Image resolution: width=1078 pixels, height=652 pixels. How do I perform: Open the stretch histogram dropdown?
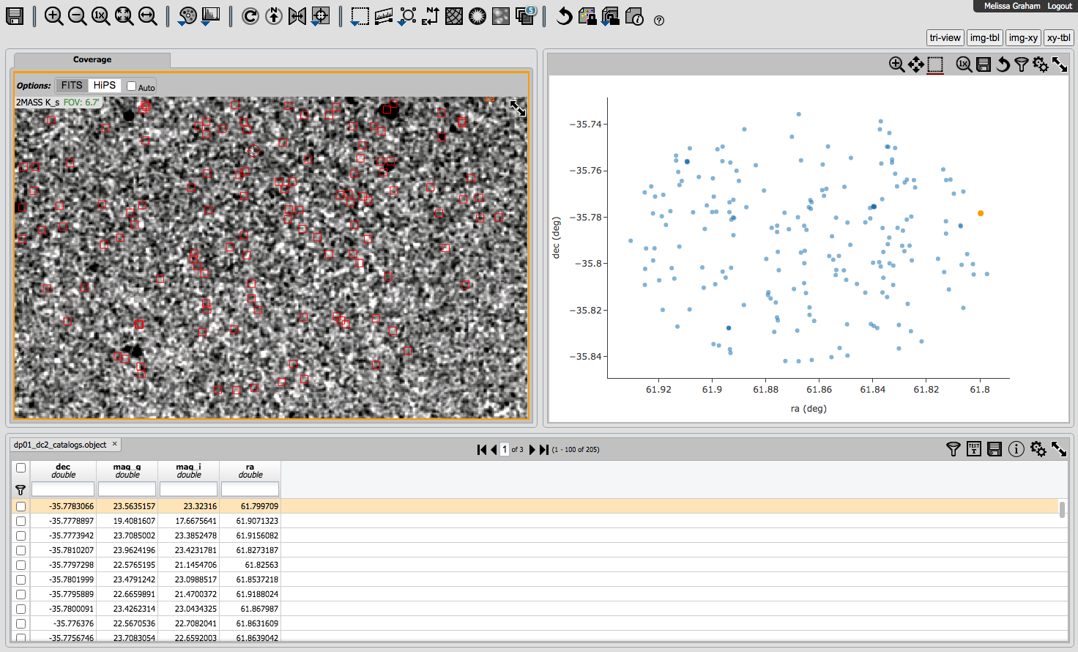210,16
